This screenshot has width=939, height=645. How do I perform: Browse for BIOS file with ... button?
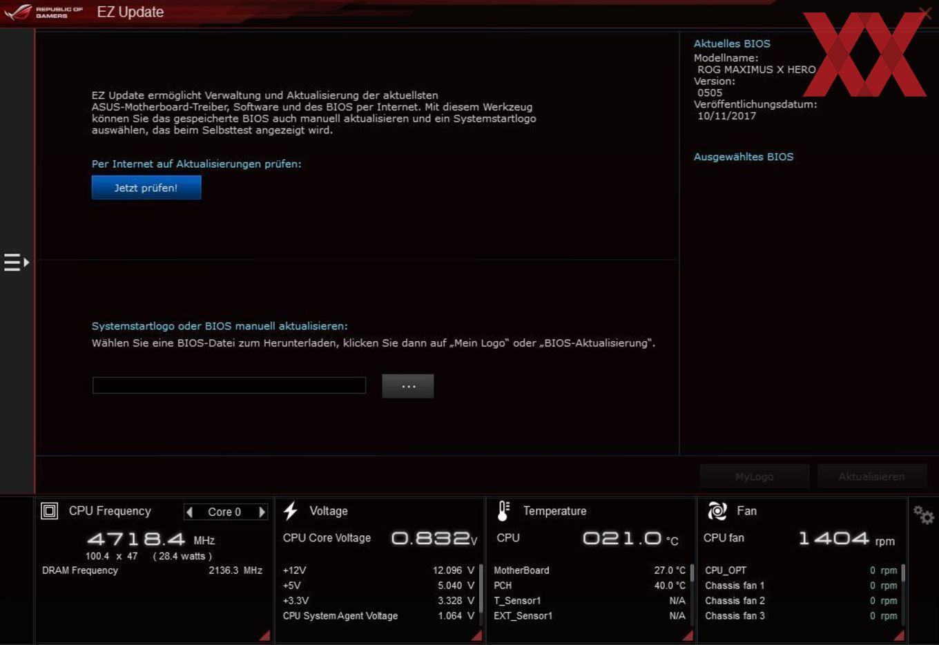(x=408, y=386)
